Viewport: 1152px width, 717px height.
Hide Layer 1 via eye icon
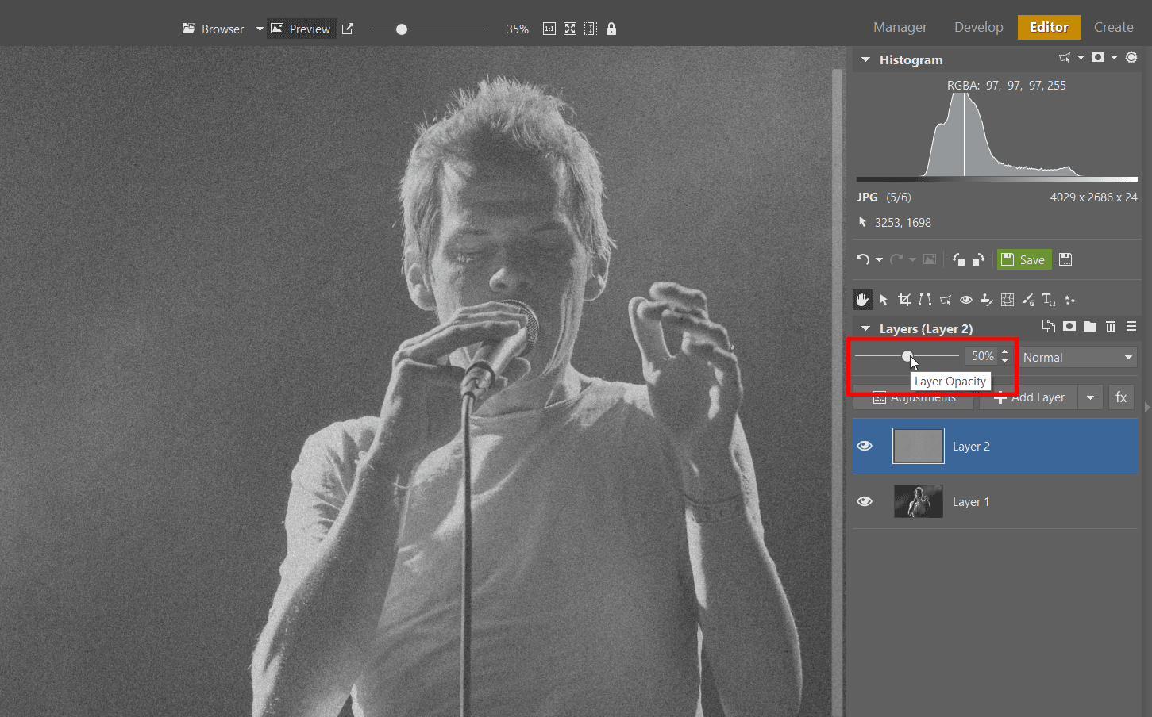[865, 501]
